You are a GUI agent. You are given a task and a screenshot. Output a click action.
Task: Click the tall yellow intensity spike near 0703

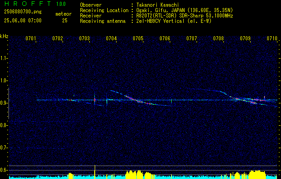tap(95, 172)
